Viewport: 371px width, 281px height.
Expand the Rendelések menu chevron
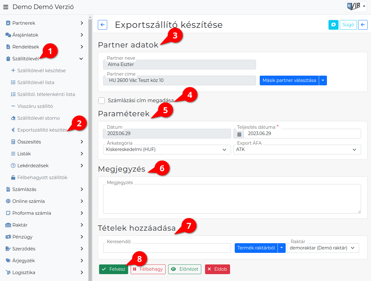tap(82, 47)
